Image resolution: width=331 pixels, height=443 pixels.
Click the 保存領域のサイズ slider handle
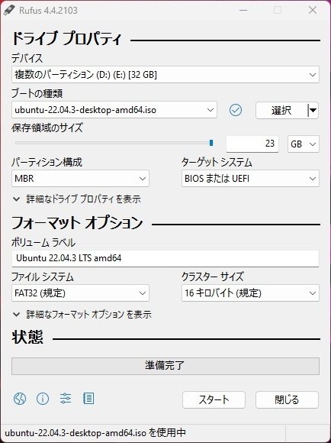coord(211,143)
